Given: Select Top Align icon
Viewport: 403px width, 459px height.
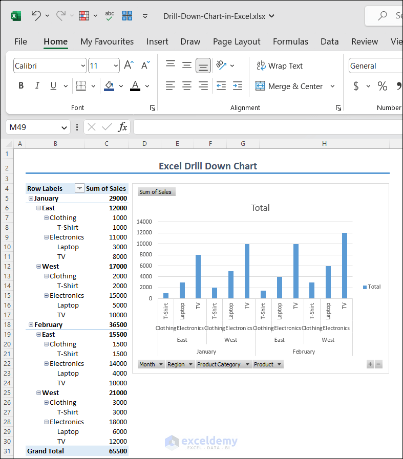Looking at the screenshot, I should click(x=171, y=65).
